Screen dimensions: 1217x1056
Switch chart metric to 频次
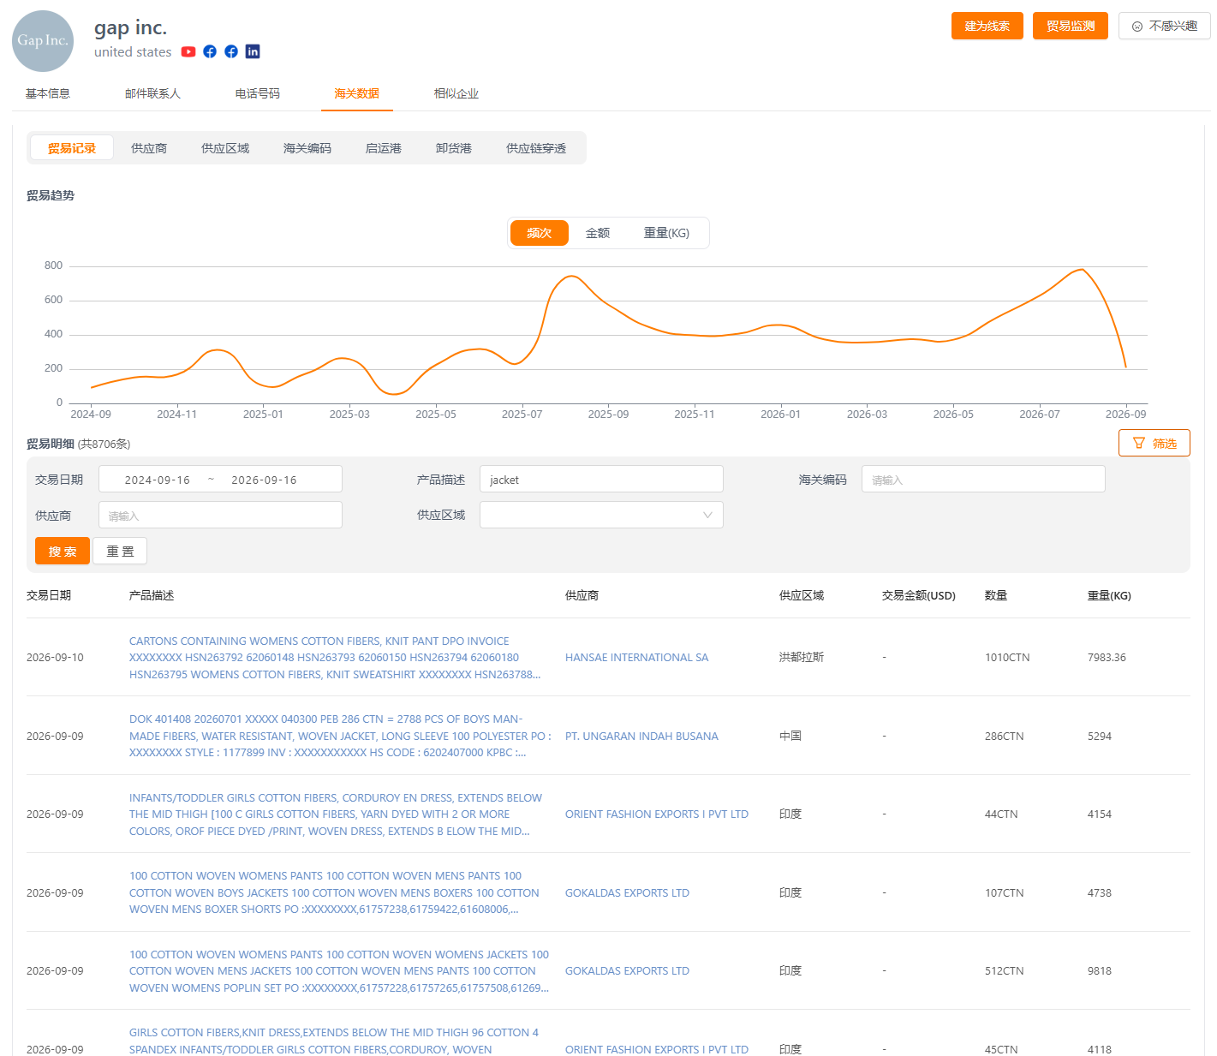click(540, 233)
